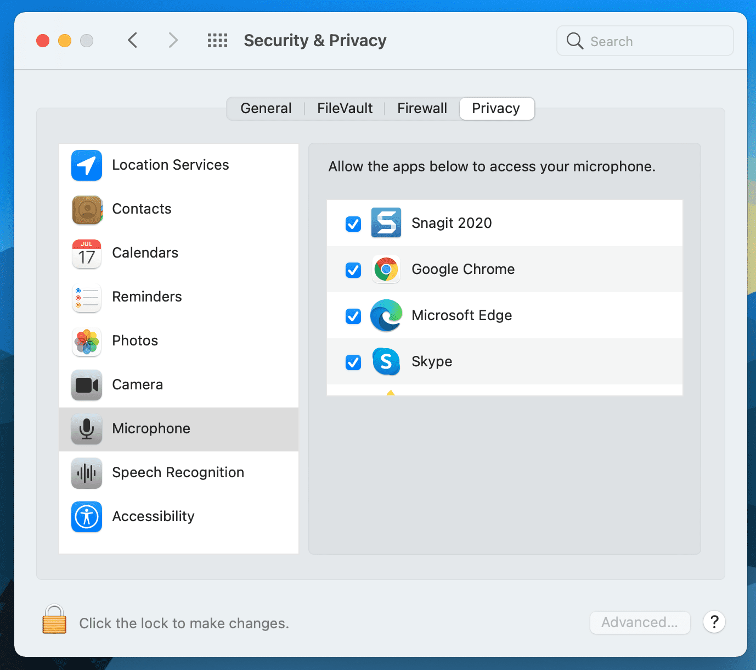The height and width of the screenshot is (670, 756).
Task: Open the Advanced... settings button
Action: point(640,622)
